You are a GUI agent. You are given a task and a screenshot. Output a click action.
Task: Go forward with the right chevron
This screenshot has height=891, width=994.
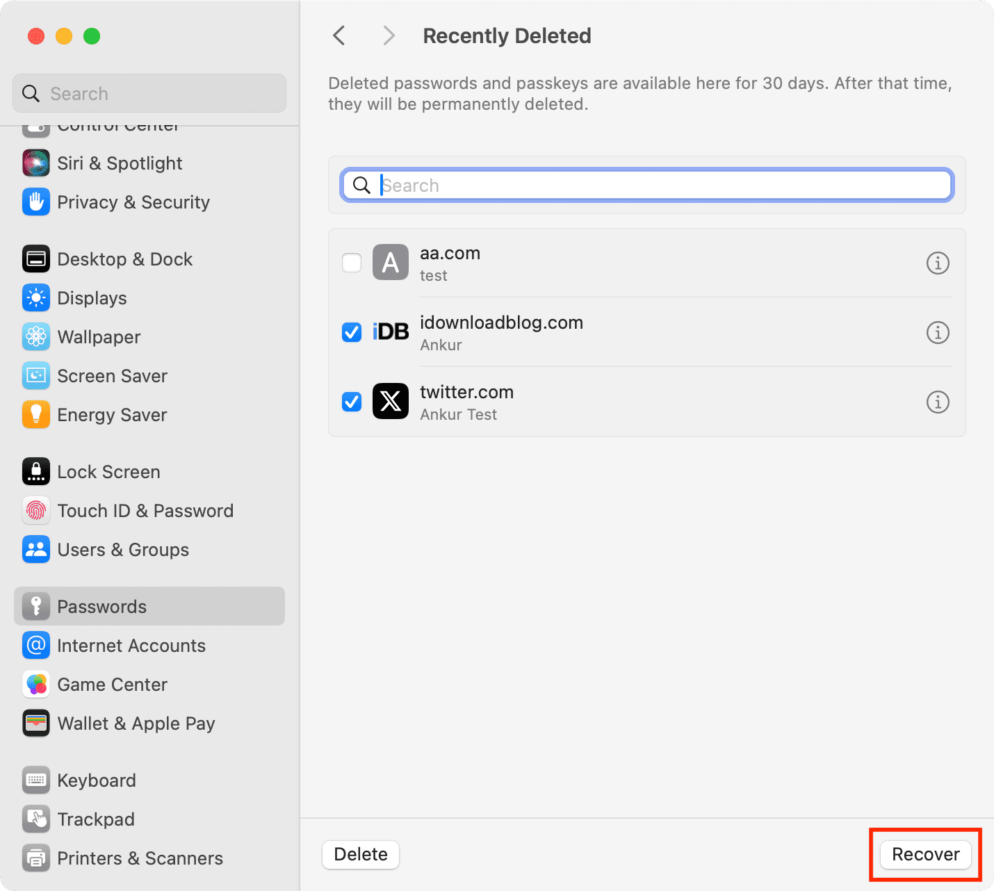[389, 35]
